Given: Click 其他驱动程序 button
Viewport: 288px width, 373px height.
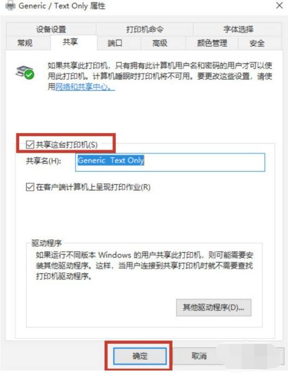Looking at the screenshot, I should 214,307.
